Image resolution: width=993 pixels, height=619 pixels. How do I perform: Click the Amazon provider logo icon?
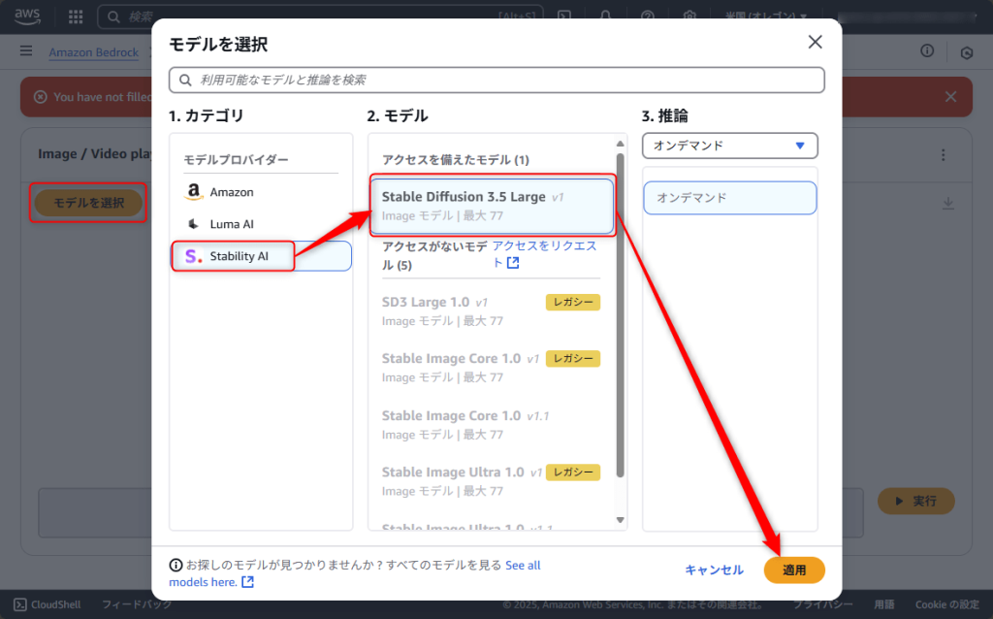tap(193, 192)
